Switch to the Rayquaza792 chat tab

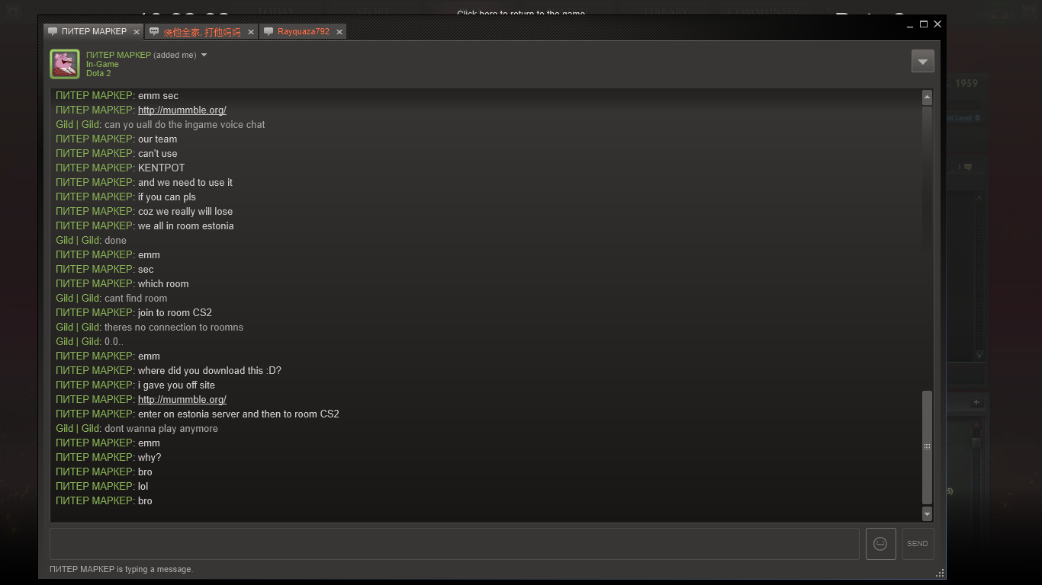(x=303, y=32)
